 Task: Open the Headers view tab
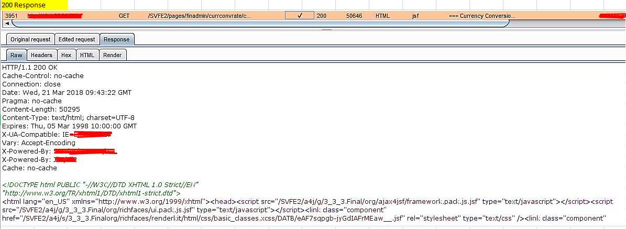point(41,54)
